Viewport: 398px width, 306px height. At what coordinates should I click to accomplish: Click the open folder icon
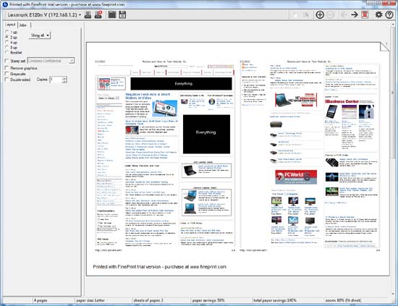[112, 14]
